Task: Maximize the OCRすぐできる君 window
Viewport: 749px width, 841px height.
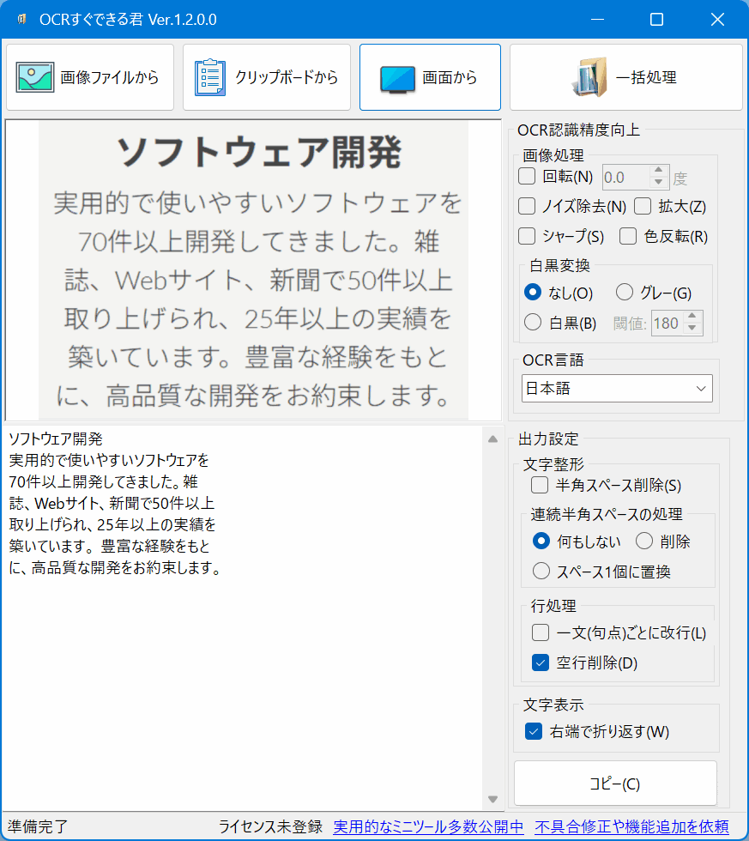Action: tap(657, 19)
